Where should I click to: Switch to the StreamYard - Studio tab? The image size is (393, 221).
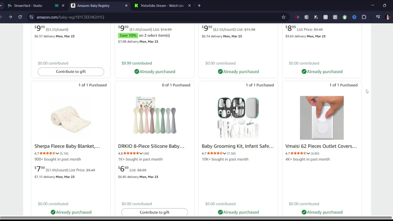pos(28,6)
